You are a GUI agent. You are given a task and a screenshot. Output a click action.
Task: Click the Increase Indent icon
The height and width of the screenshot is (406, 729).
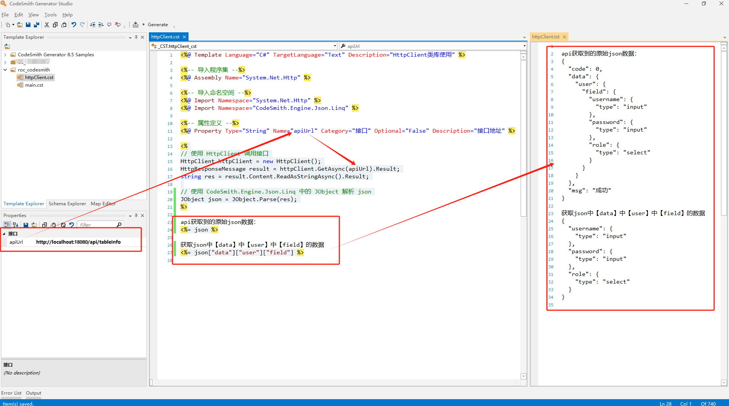(x=101, y=25)
